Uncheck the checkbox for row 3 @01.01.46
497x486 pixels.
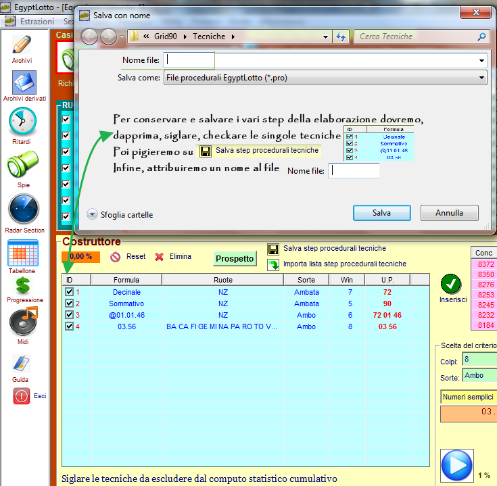pyautogui.click(x=70, y=314)
